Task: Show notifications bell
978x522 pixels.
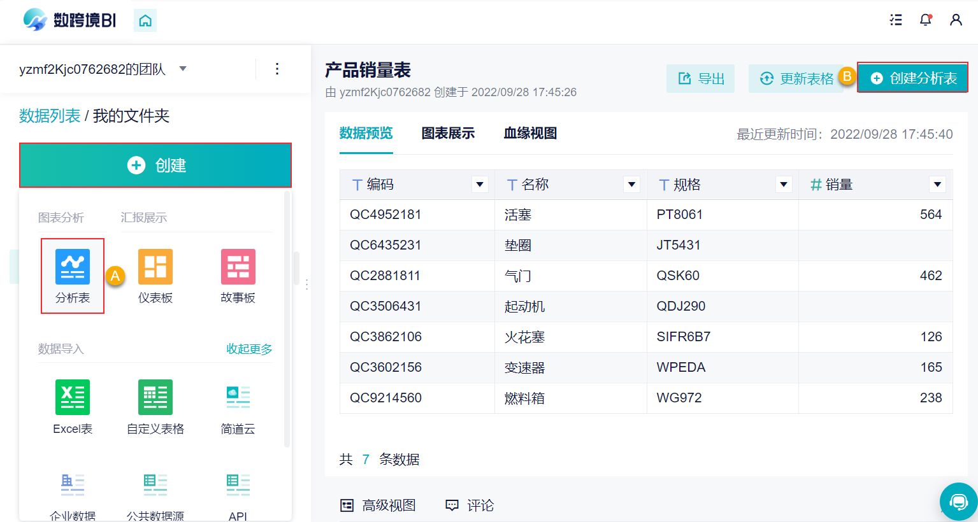Action: (x=926, y=20)
